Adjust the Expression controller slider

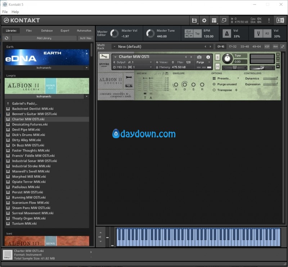[270, 84]
